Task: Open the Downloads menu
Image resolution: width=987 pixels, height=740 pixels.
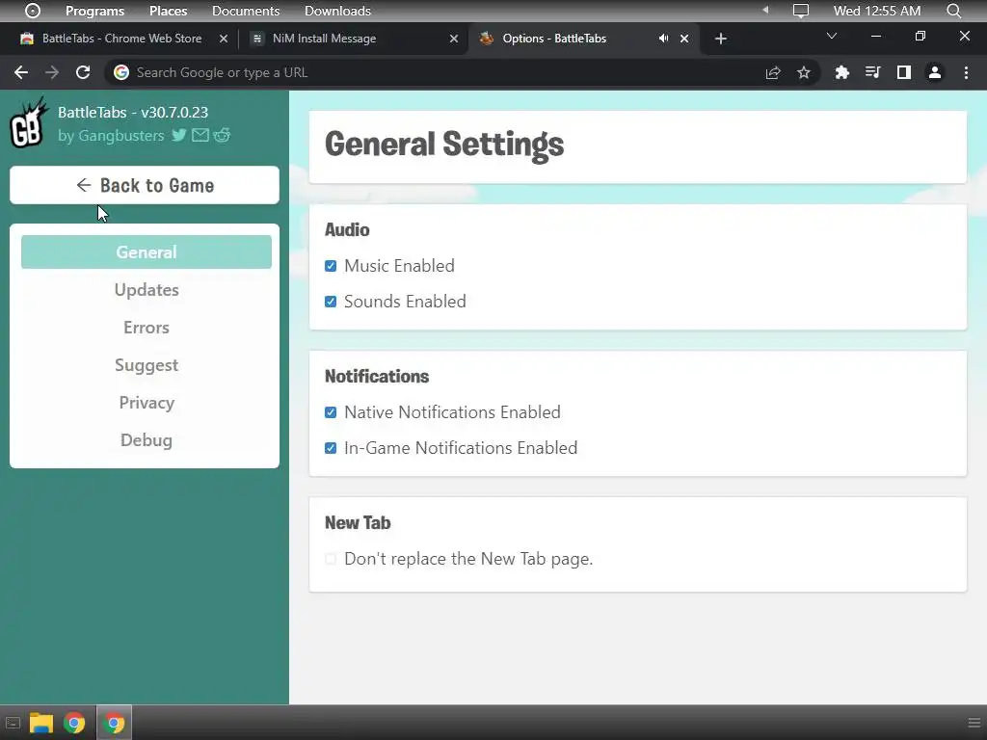Action: point(337,11)
